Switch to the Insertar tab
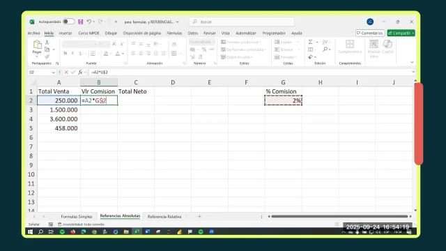The height and width of the screenshot is (251, 446). point(66,33)
